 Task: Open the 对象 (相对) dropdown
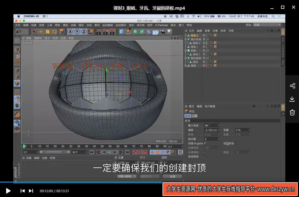[x=127, y=176]
